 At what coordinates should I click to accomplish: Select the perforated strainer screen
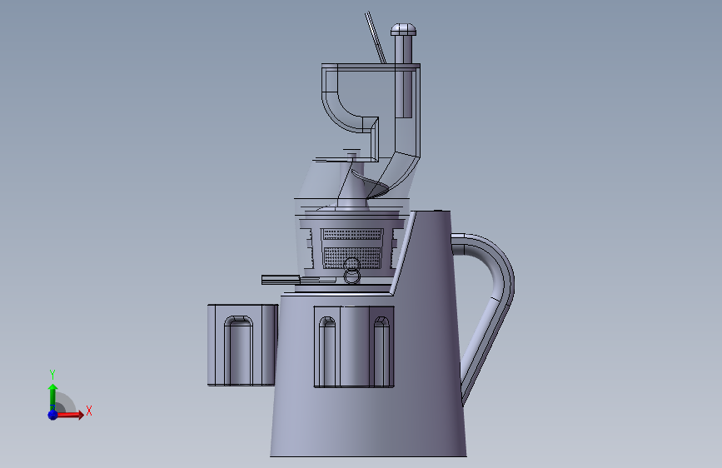pyautogui.click(x=352, y=248)
